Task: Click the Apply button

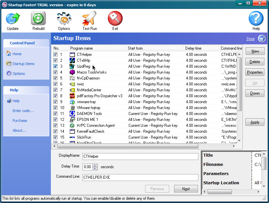Action: (255, 122)
